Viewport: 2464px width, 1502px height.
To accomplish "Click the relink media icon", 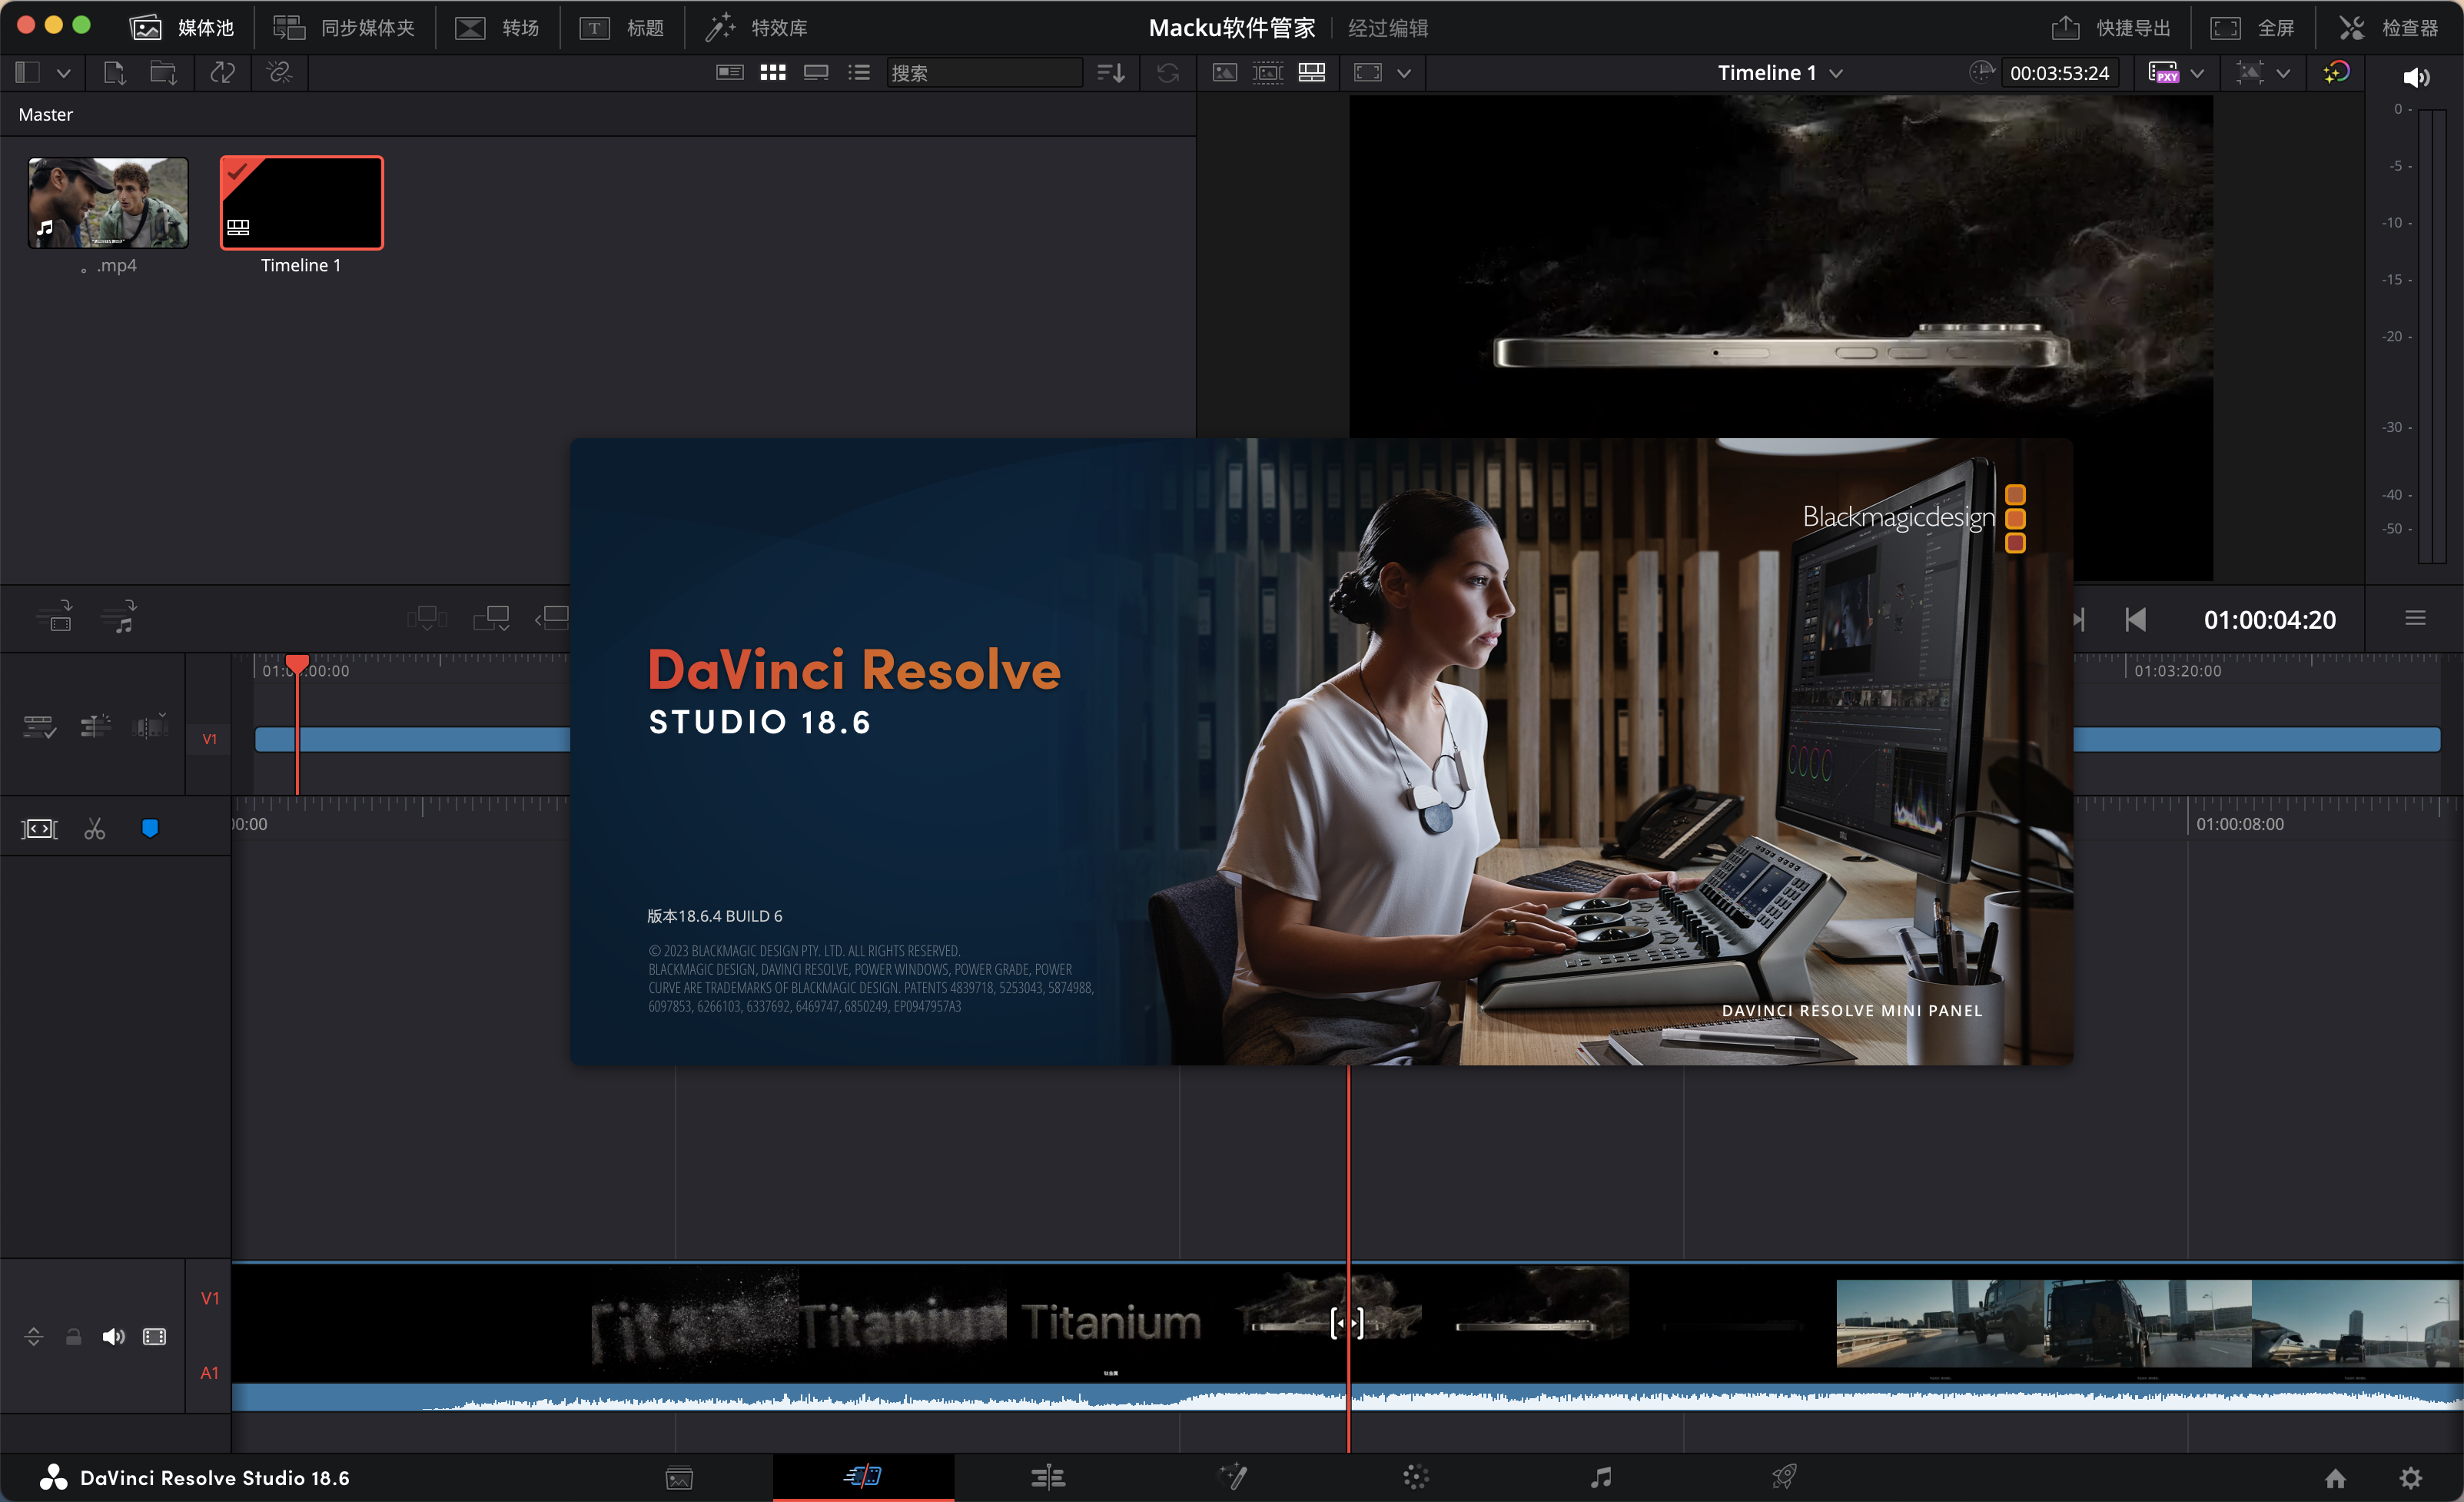I will coord(279,72).
